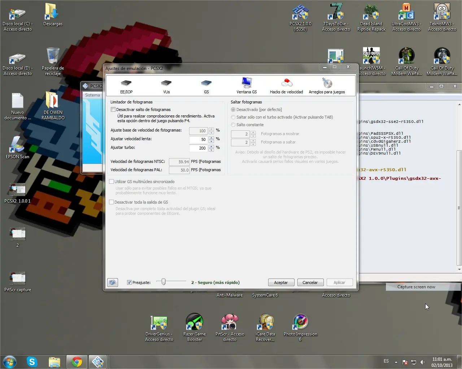Click the network tray icon
Viewport: 462px width, 369px height.
click(x=414, y=362)
